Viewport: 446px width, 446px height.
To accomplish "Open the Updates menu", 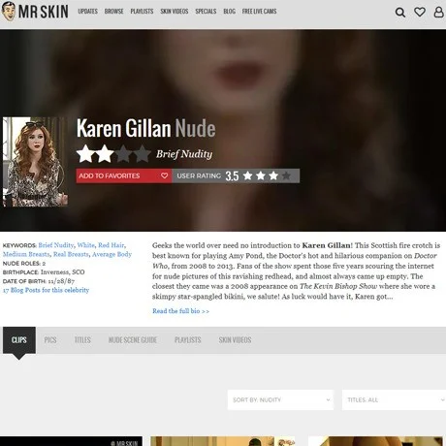I will click(87, 12).
